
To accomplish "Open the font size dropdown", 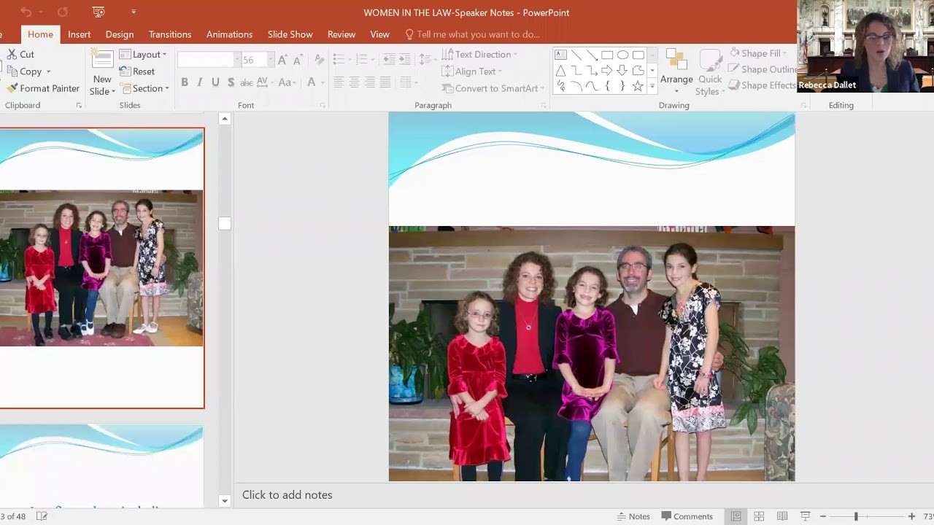I will tap(271, 60).
